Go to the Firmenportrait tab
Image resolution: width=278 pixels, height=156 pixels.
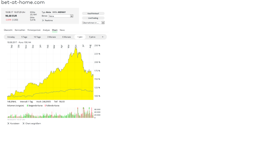[34, 30]
